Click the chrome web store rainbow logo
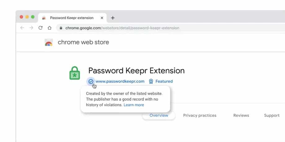 (49, 42)
